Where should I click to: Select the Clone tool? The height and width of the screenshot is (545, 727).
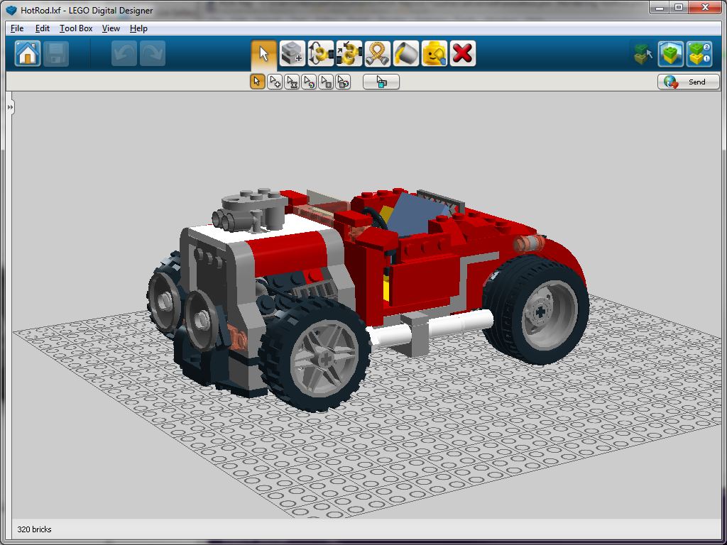(292, 53)
